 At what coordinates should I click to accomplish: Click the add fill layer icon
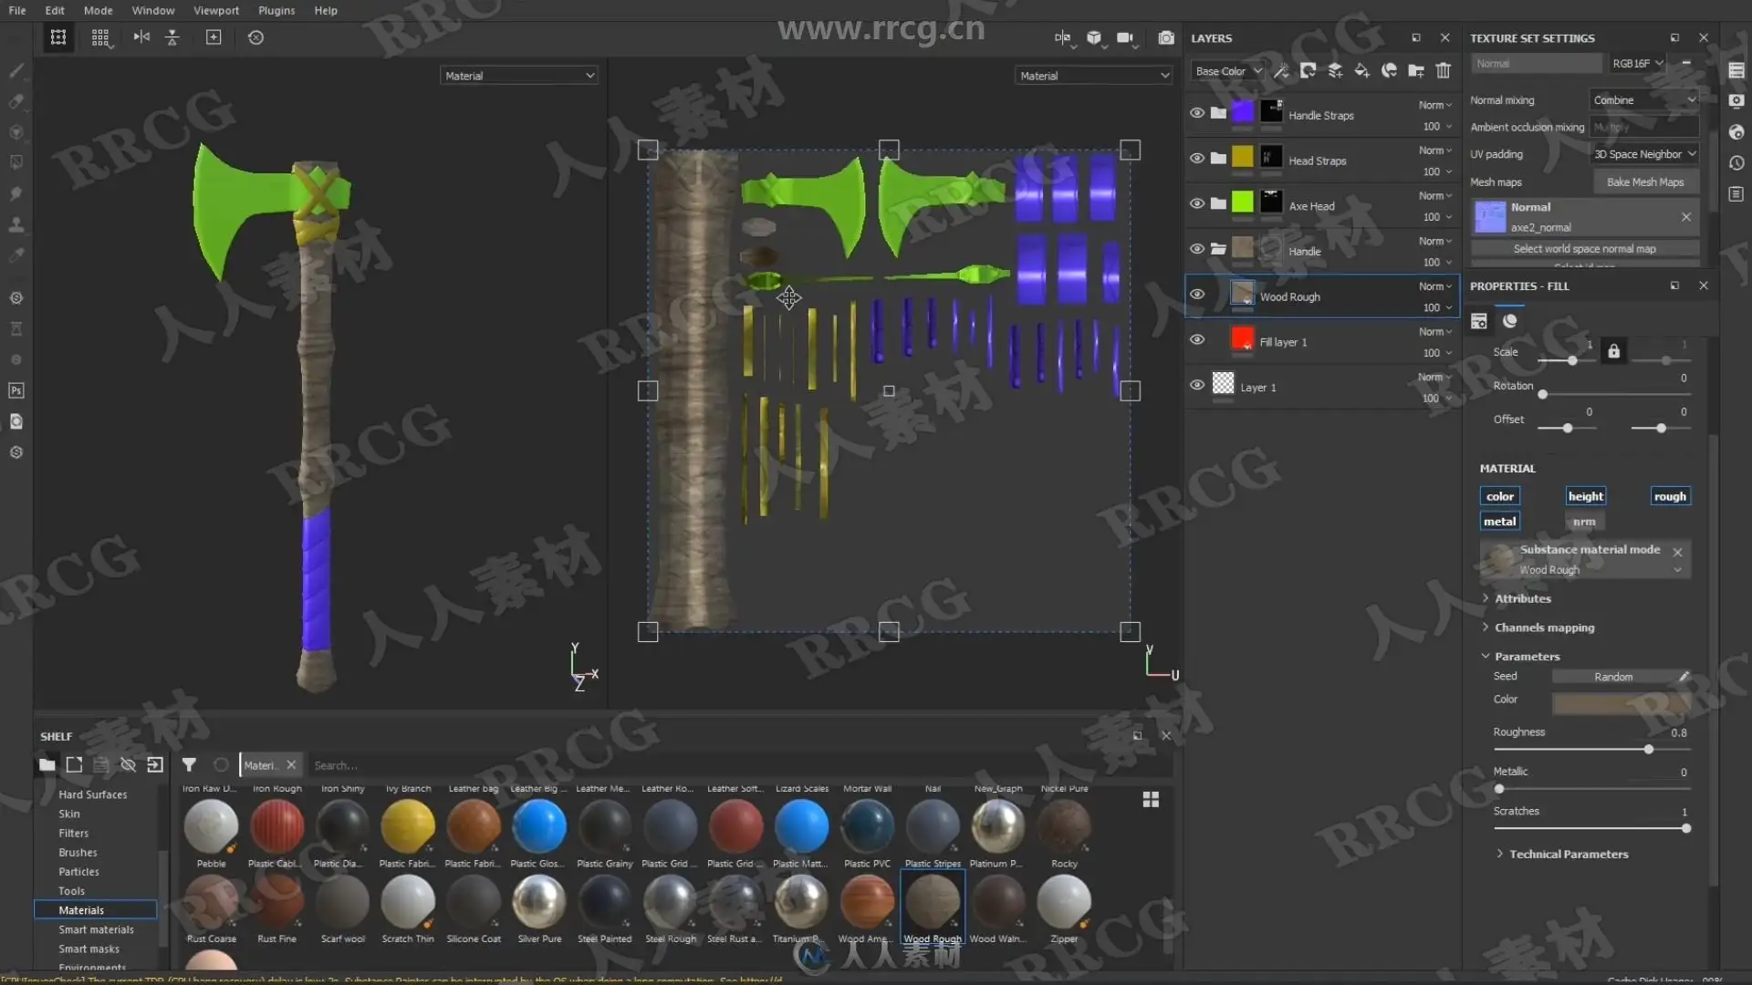1361,71
